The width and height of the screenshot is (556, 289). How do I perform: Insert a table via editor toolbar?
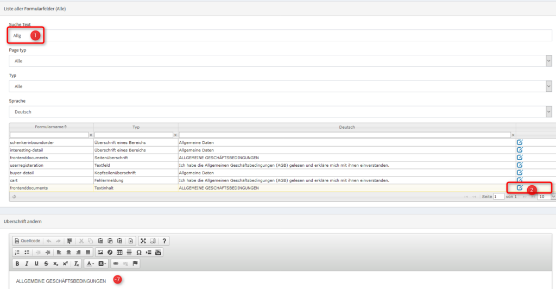(x=119, y=253)
